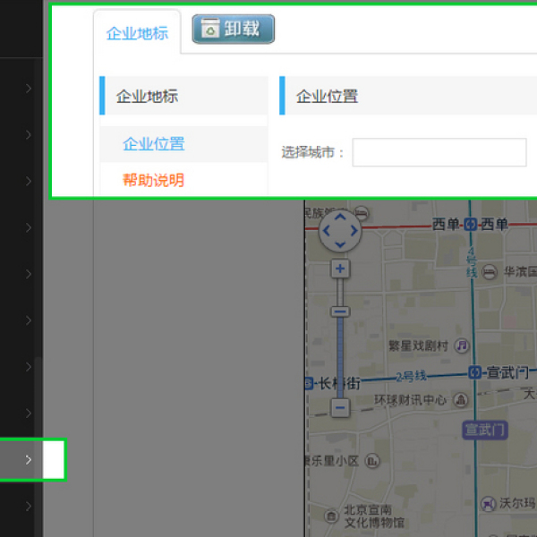Click the 北京宣南文化博物馆 map label
This screenshot has width=537, height=537.
pos(374,516)
